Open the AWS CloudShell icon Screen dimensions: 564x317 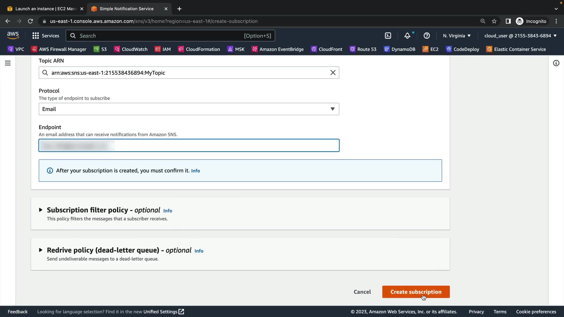tap(388, 36)
